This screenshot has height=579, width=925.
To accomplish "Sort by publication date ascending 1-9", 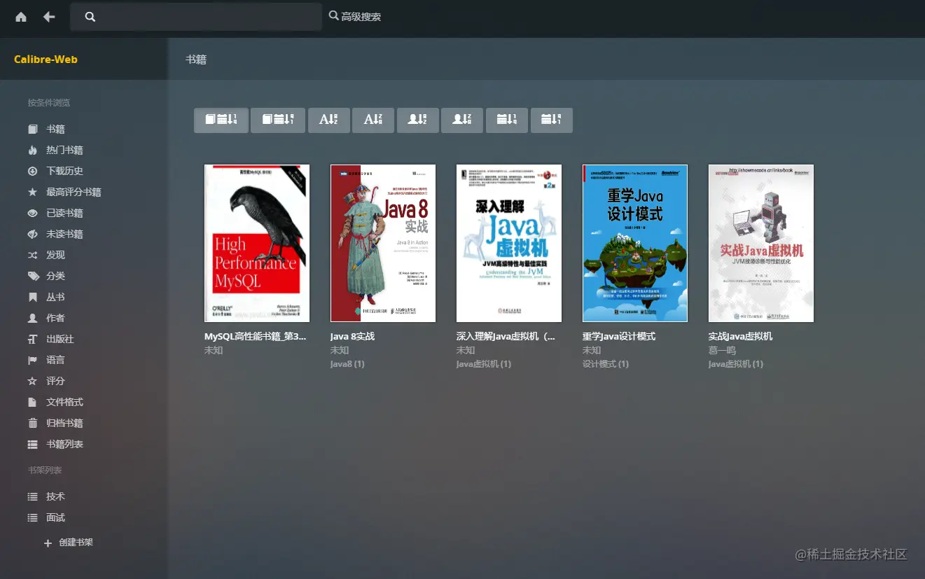I will 507,120.
